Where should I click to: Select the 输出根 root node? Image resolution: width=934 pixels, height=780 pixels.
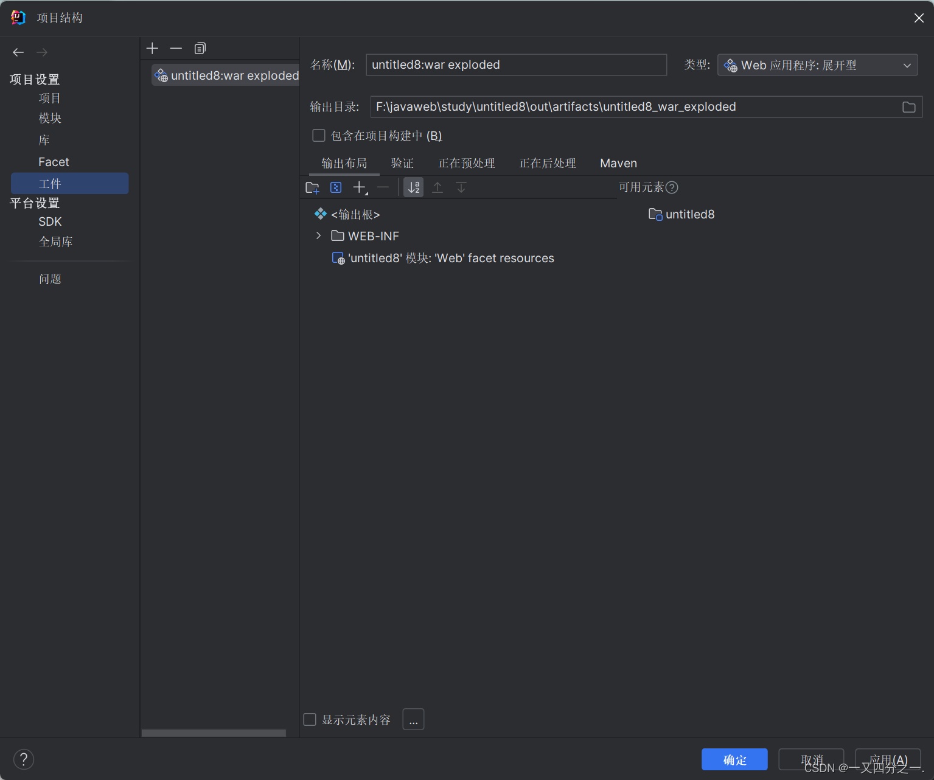pyautogui.click(x=347, y=214)
